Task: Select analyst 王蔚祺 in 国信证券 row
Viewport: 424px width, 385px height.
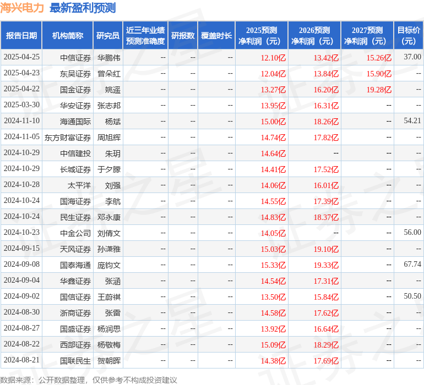Action: tap(109, 297)
